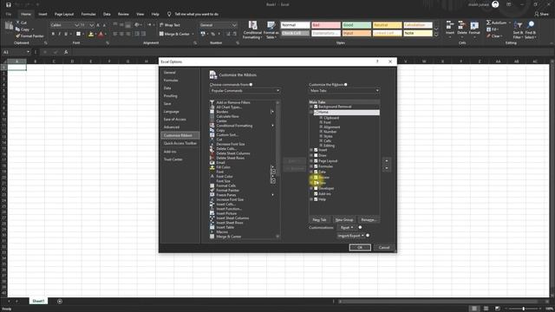This screenshot has width=555, height=312.
Task: Toggle Italic formatting in the ribbon
Action: click(x=60, y=34)
